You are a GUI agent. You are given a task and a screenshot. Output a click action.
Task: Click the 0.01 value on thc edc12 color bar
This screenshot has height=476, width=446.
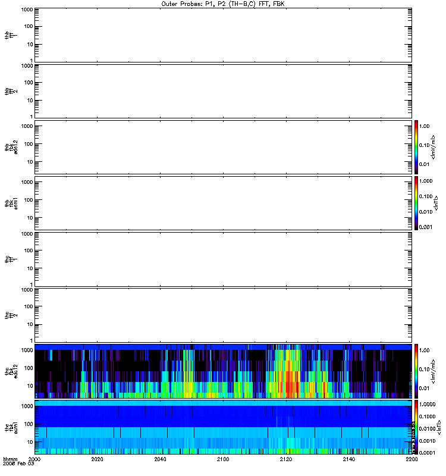[424, 389]
